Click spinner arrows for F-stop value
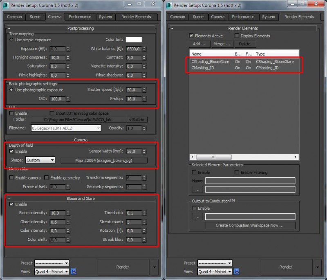 coord(144,99)
